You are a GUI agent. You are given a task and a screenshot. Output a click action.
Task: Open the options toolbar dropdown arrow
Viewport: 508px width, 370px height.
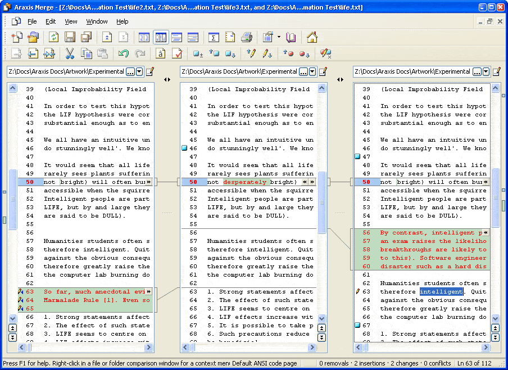279,38
